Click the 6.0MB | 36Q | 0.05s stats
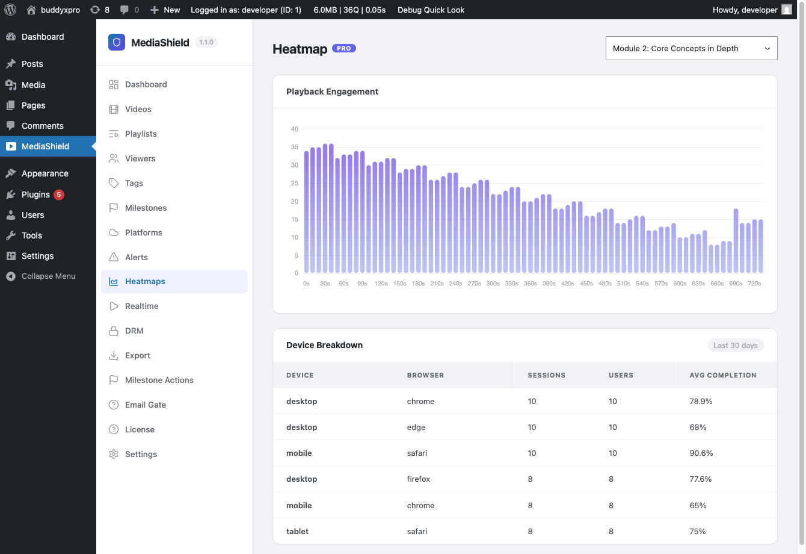 click(349, 10)
